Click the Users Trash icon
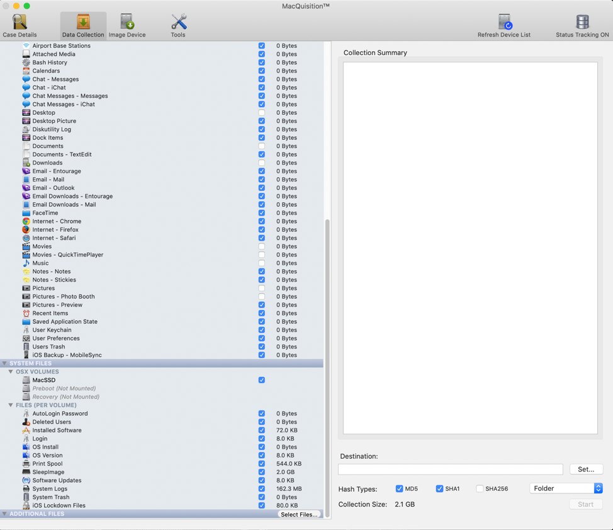 coord(26,347)
